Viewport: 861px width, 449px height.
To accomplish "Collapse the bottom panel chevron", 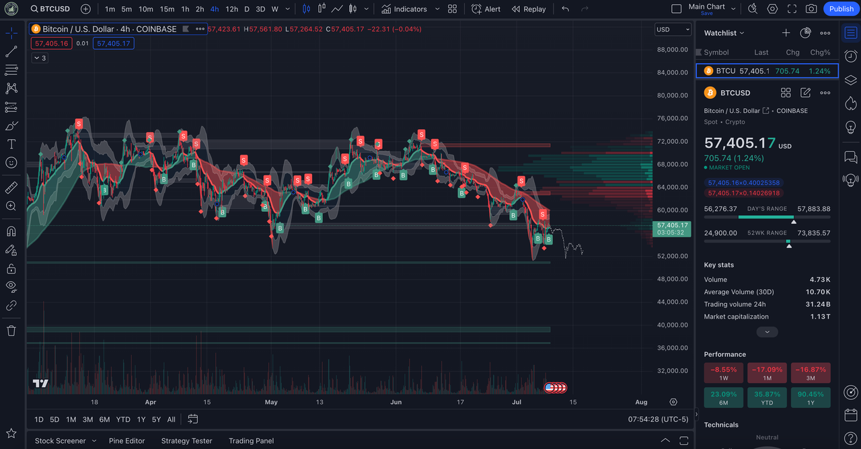I will pos(665,441).
